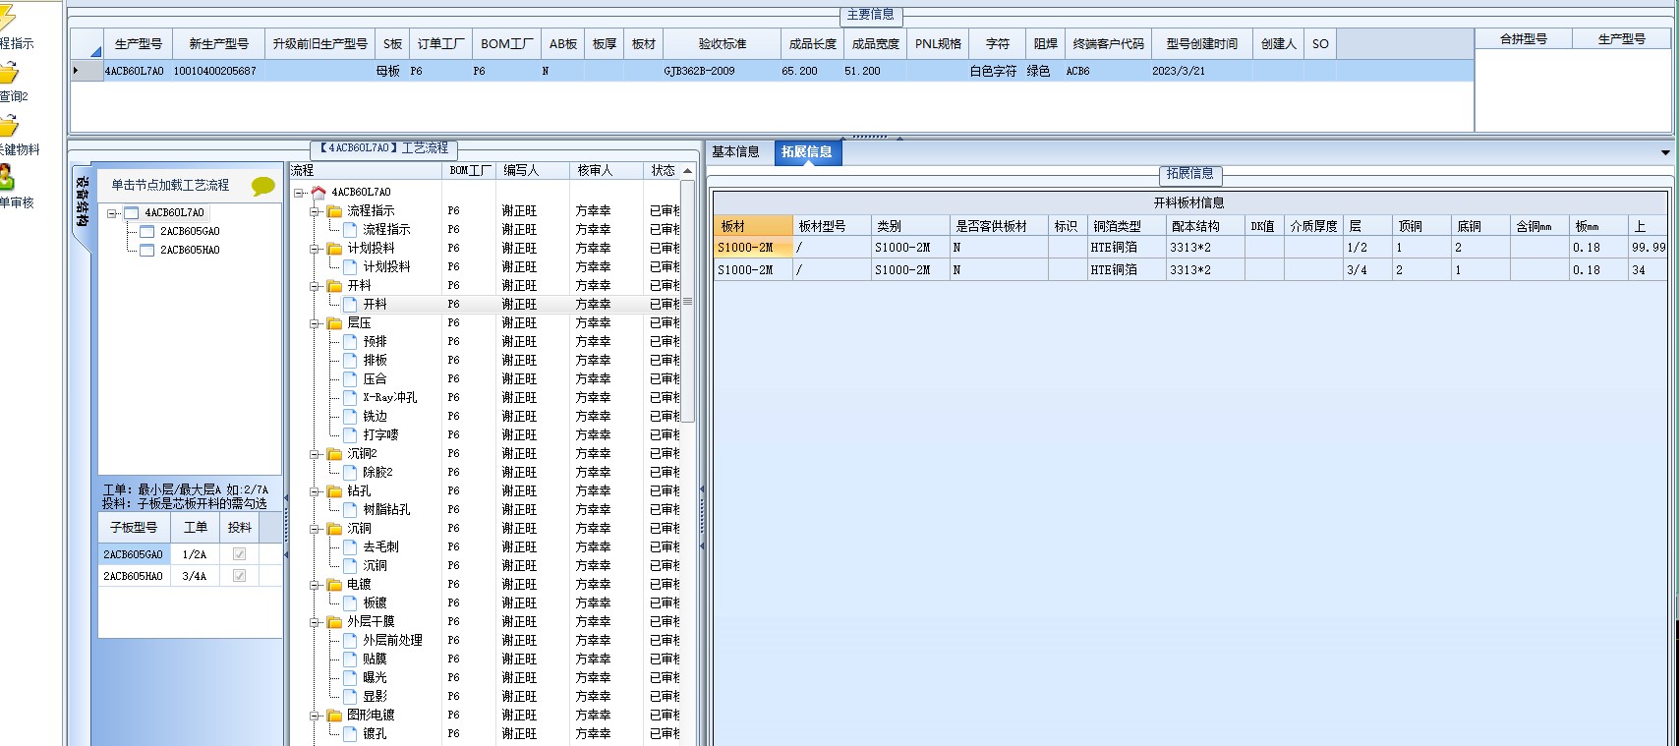
Task: Select the 显影 step in process tree
Action: (x=375, y=697)
